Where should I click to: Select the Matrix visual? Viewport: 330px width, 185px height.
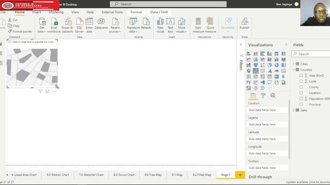[276, 77]
